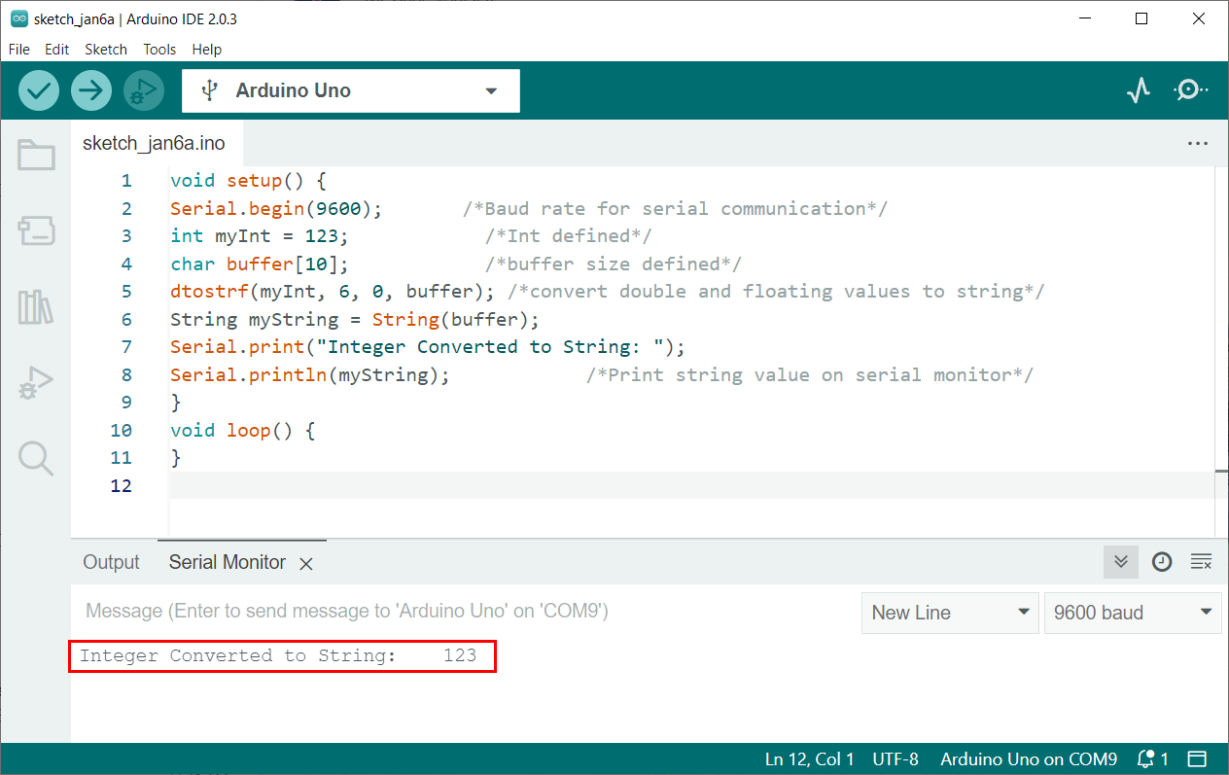Upload the sketch using the arrow icon
1229x775 pixels.
(90, 89)
